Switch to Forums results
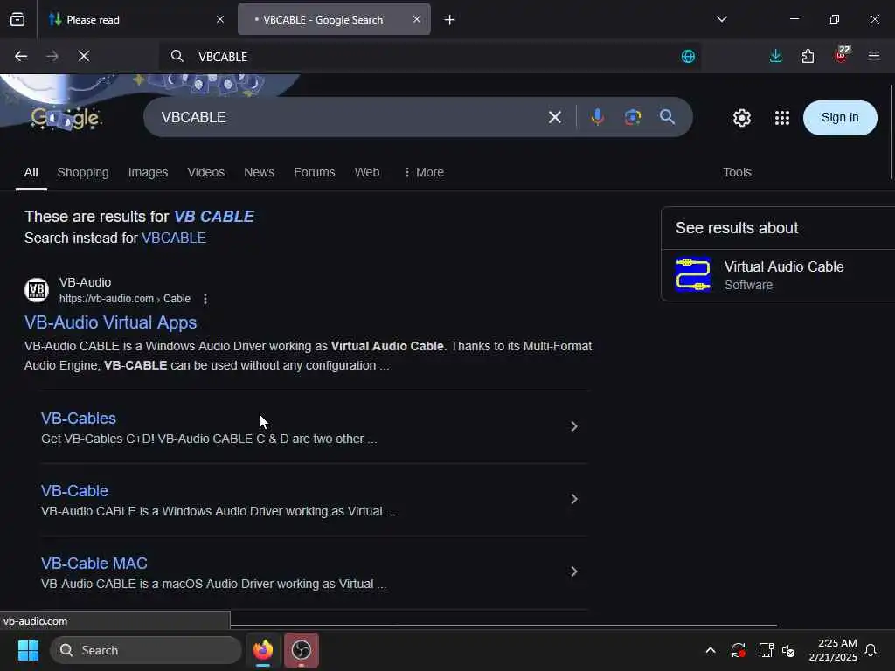895x671 pixels. [315, 172]
